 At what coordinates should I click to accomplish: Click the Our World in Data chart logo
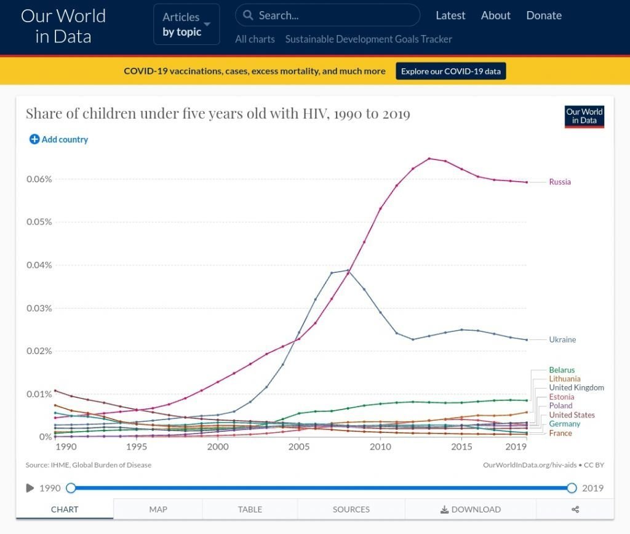coord(584,116)
